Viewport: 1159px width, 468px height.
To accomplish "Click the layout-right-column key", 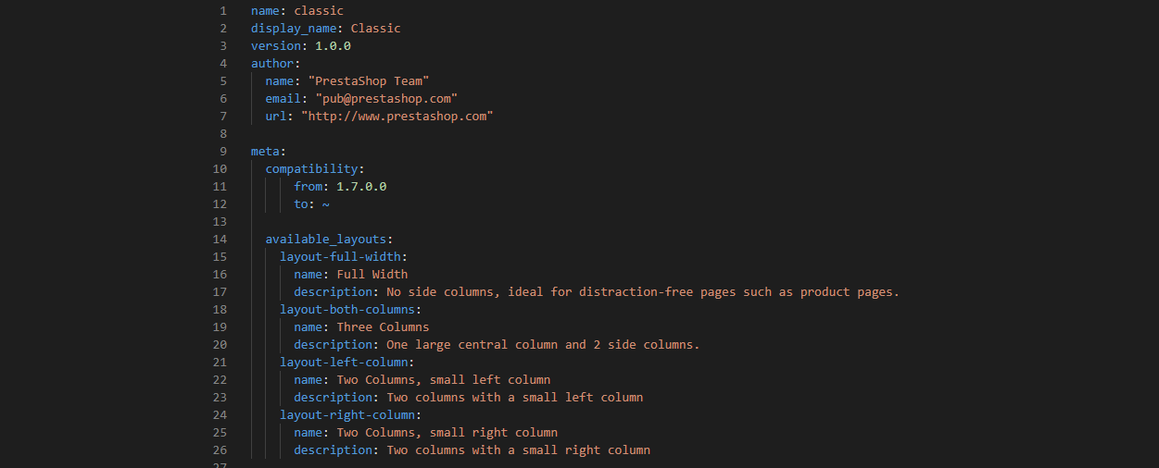I will click(x=347, y=415).
